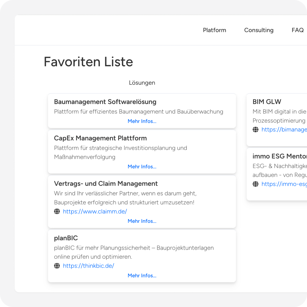Screen dimensions: 307x307
Task: View Mehr Infos for planBIC
Action: tap(142, 275)
